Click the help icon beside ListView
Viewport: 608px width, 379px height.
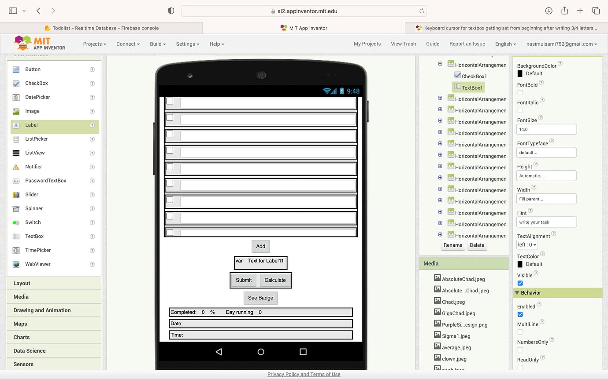pyautogui.click(x=92, y=153)
